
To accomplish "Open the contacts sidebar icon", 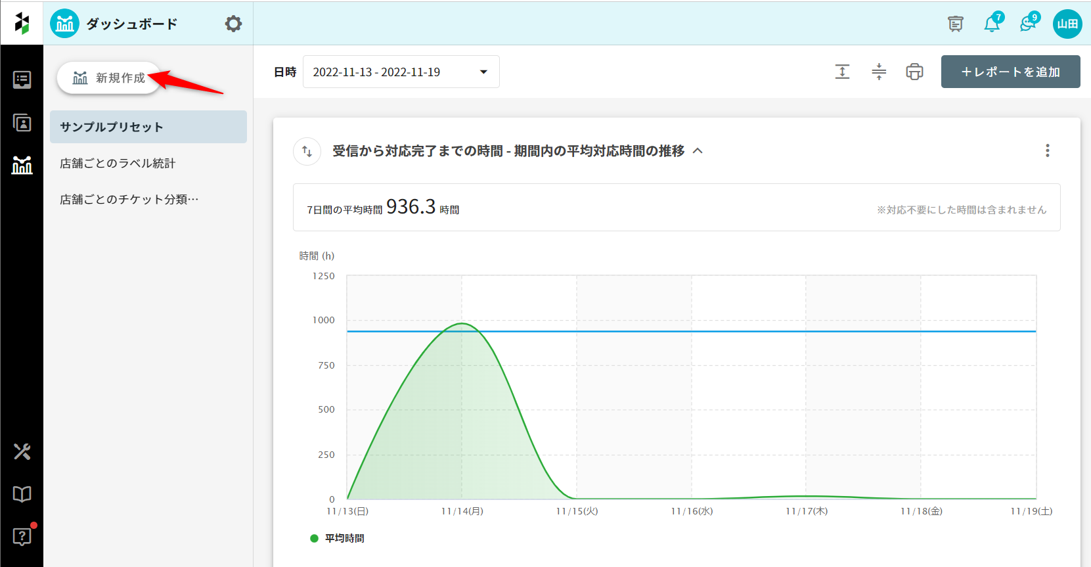I will tap(22, 123).
